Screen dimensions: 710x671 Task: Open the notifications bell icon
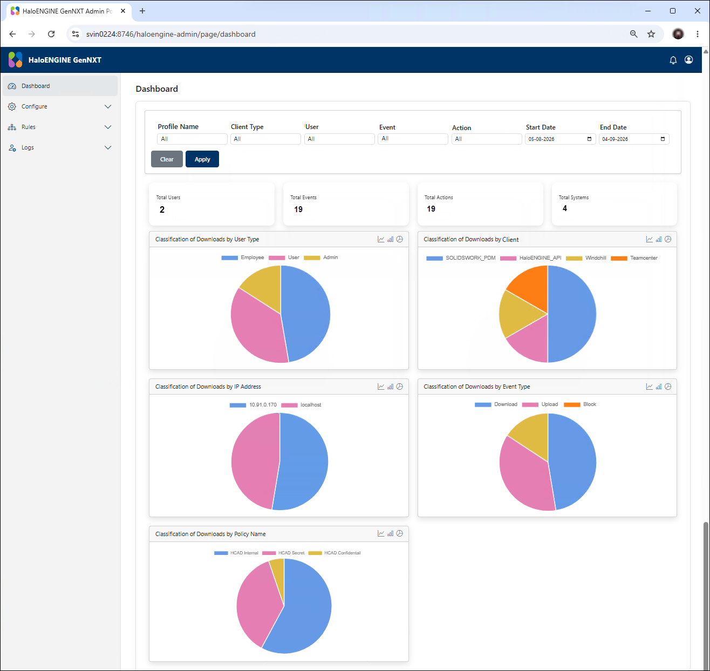coord(673,60)
